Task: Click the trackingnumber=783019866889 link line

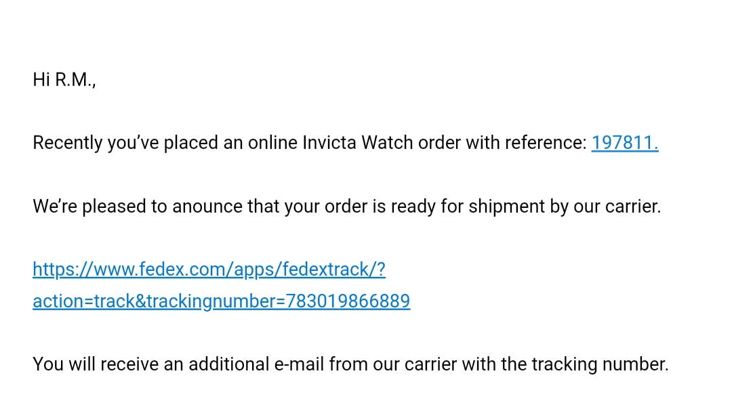Action: [x=221, y=301]
